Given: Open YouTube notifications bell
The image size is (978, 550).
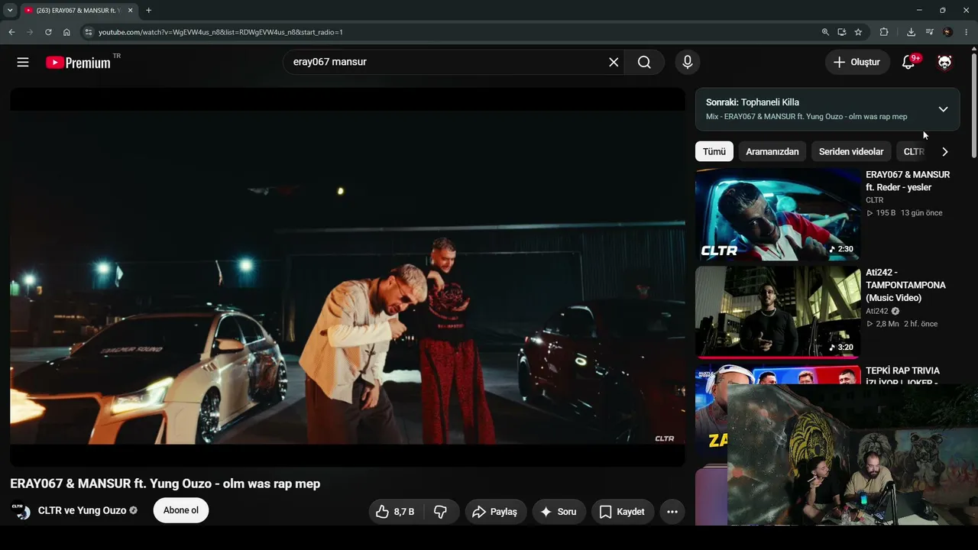Looking at the screenshot, I should pos(908,62).
